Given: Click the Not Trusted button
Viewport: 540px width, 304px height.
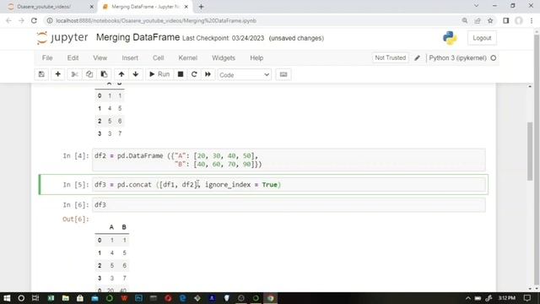Looking at the screenshot, I should (390, 58).
